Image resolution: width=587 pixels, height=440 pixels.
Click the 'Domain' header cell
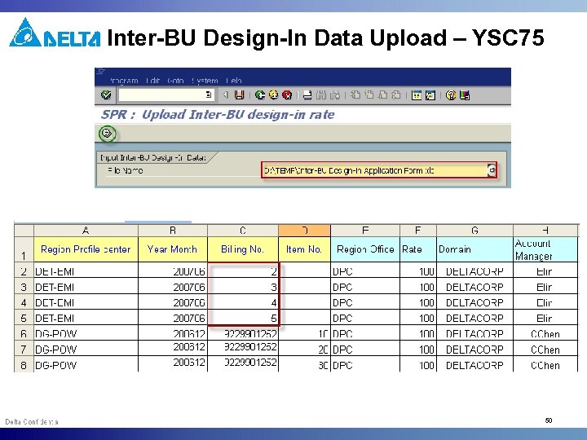[474, 249]
